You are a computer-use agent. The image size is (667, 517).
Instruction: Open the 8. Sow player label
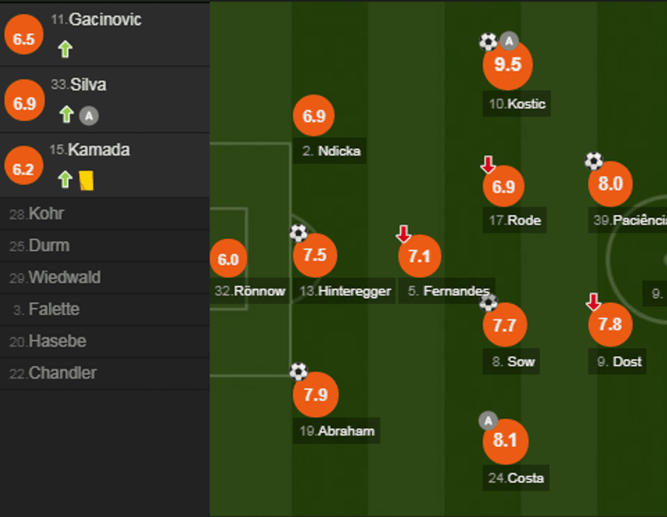(x=513, y=362)
